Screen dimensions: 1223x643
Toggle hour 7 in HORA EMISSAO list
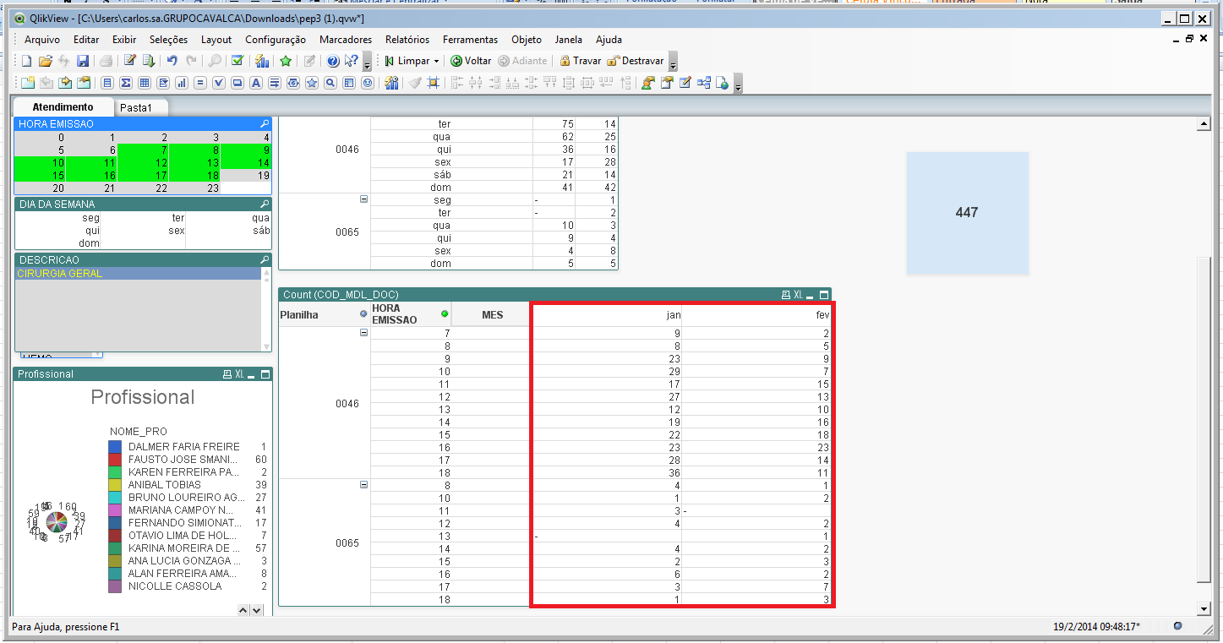pyautogui.click(x=143, y=150)
